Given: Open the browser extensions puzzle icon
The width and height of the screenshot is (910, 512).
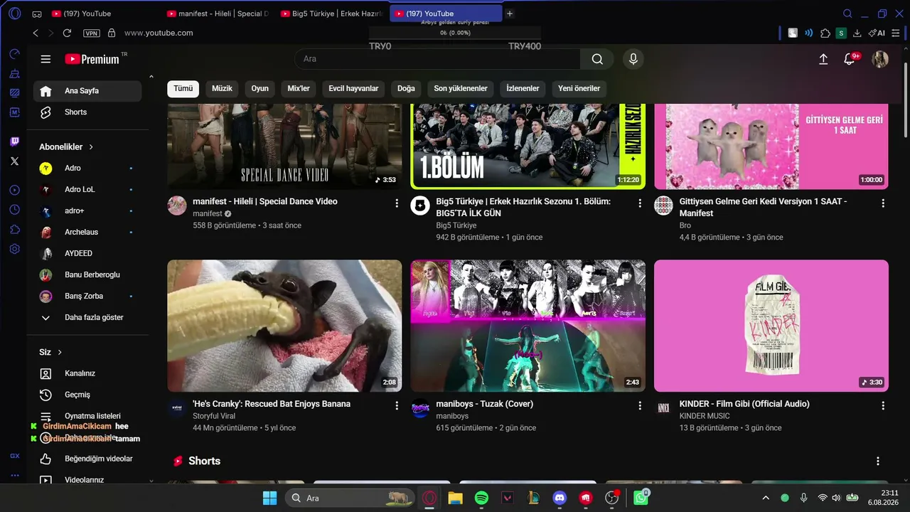Looking at the screenshot, I should pos(825,33).
